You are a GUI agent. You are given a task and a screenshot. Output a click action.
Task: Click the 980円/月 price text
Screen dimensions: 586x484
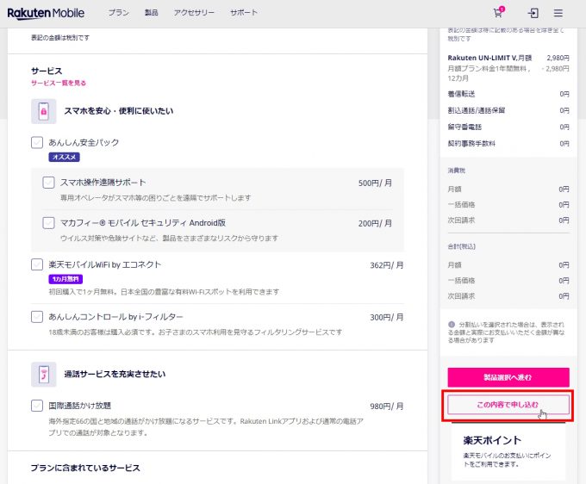[387, 406]
